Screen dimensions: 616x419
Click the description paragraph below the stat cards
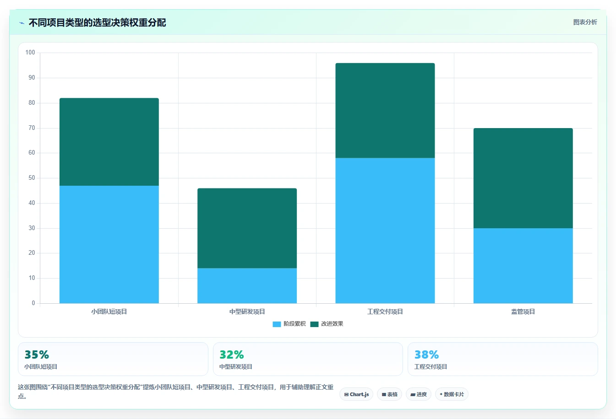click(176, 392)
